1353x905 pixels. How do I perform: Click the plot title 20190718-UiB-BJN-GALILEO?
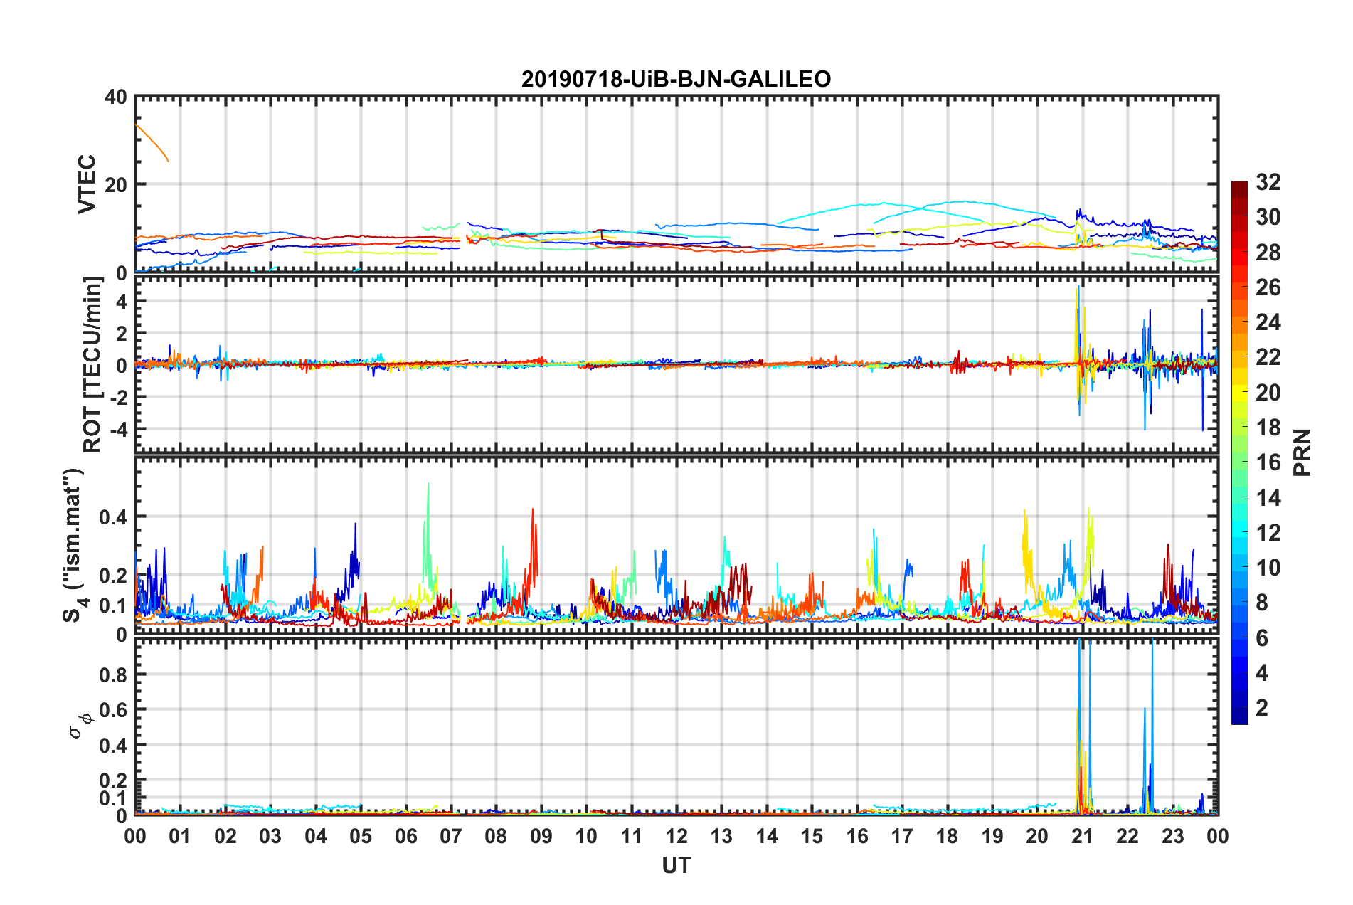(676, 78)
